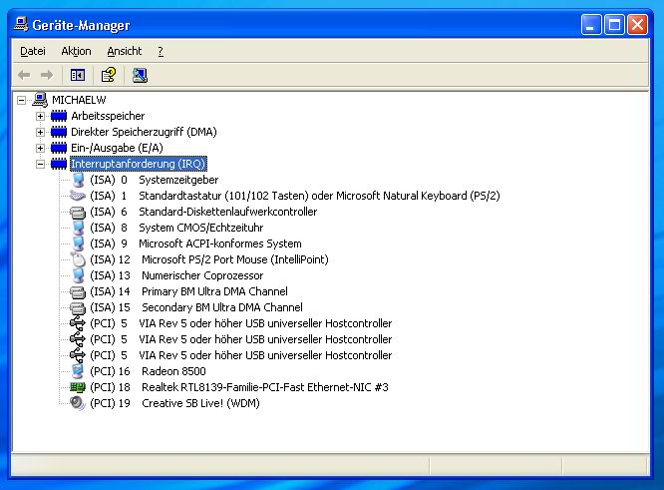Click the Primary BM Ultra DMA Channel icon
The image size is (664, 490).
pyautogui.click(x=78, y=291)
